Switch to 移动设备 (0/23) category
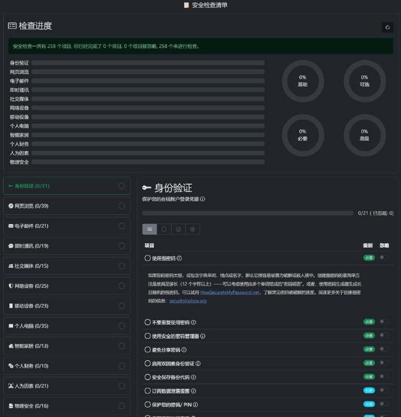 (x=66, y=305)
